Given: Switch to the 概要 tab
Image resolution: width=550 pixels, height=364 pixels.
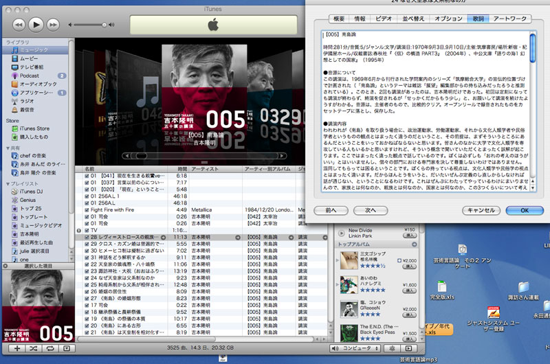Looking at the screenshot, I should [339, 19].
